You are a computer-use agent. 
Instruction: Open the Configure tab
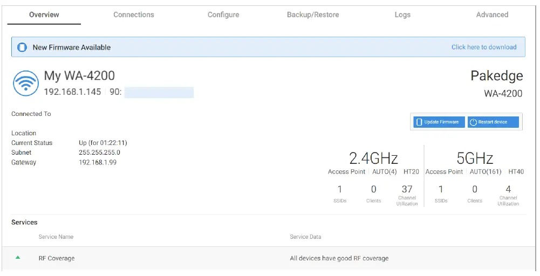pos(223,15)
